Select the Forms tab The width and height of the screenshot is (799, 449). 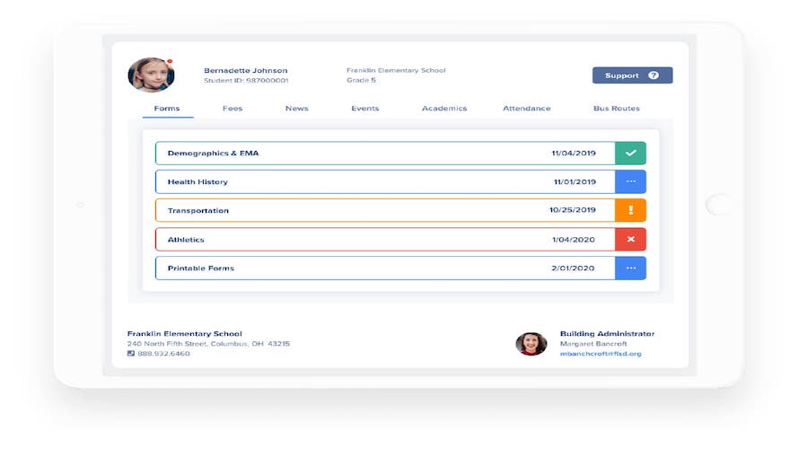click(167, 108)
